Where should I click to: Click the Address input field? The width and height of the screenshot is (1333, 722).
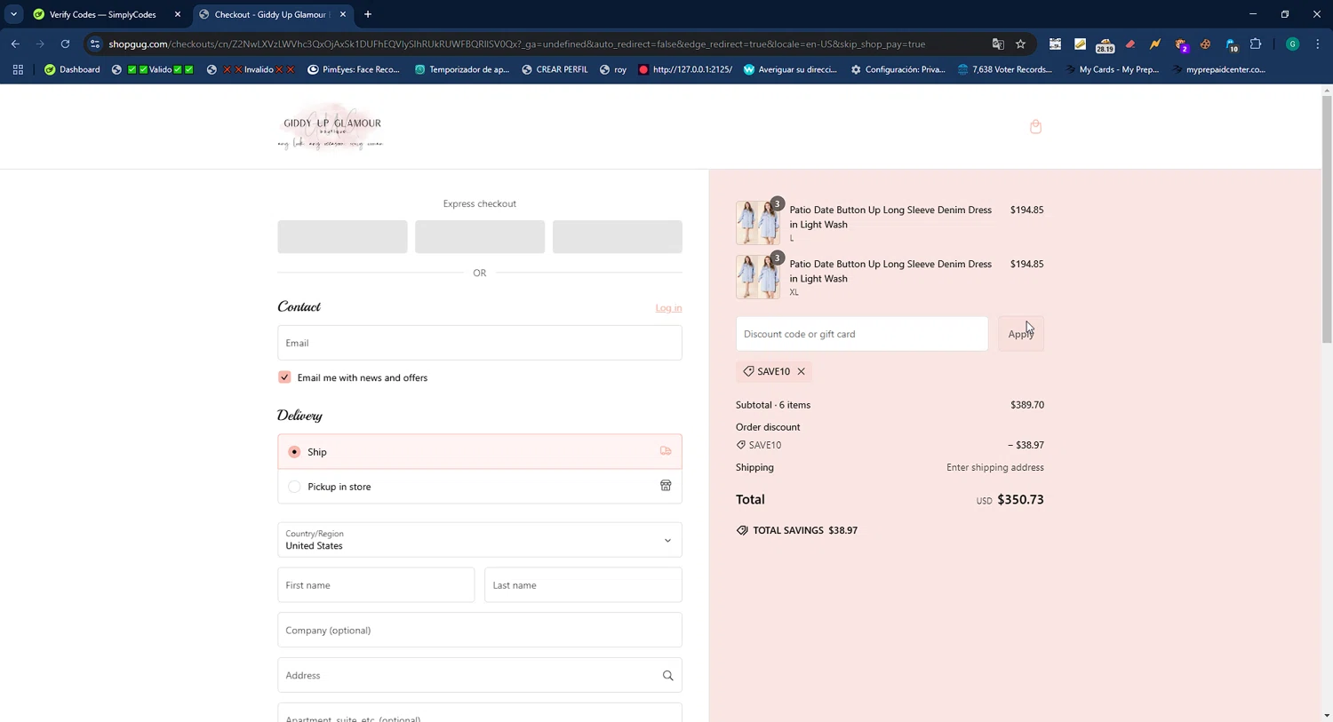(x=480, y=676)
